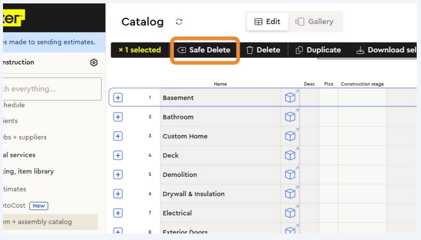Expand the Drywall & Insulation row
The width and height of the screenshot is (421, 240).
click(x=118, y=194)
